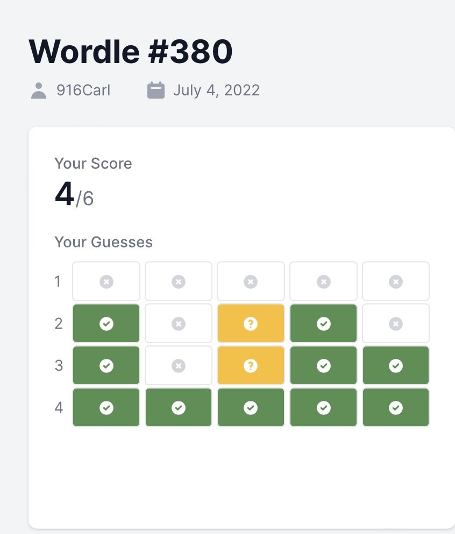Click the 4/6 score value

(x=74, y=195)
